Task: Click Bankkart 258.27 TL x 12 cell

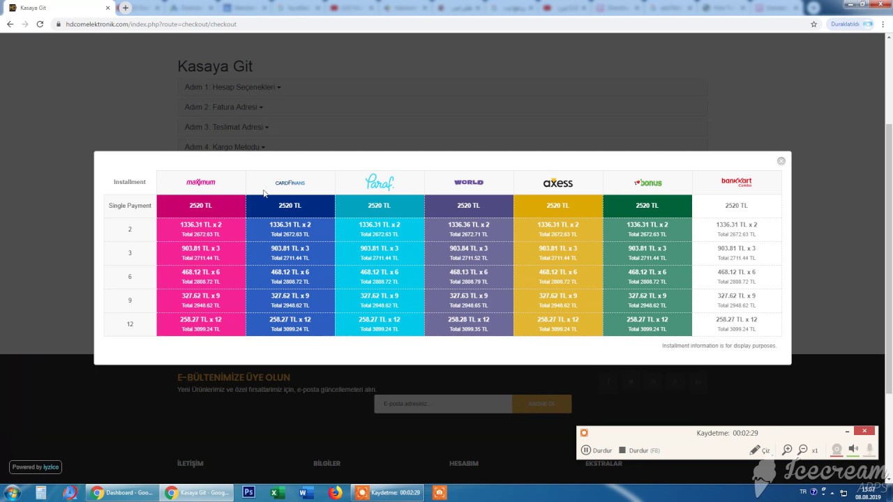Action: [x=737, y=324]
